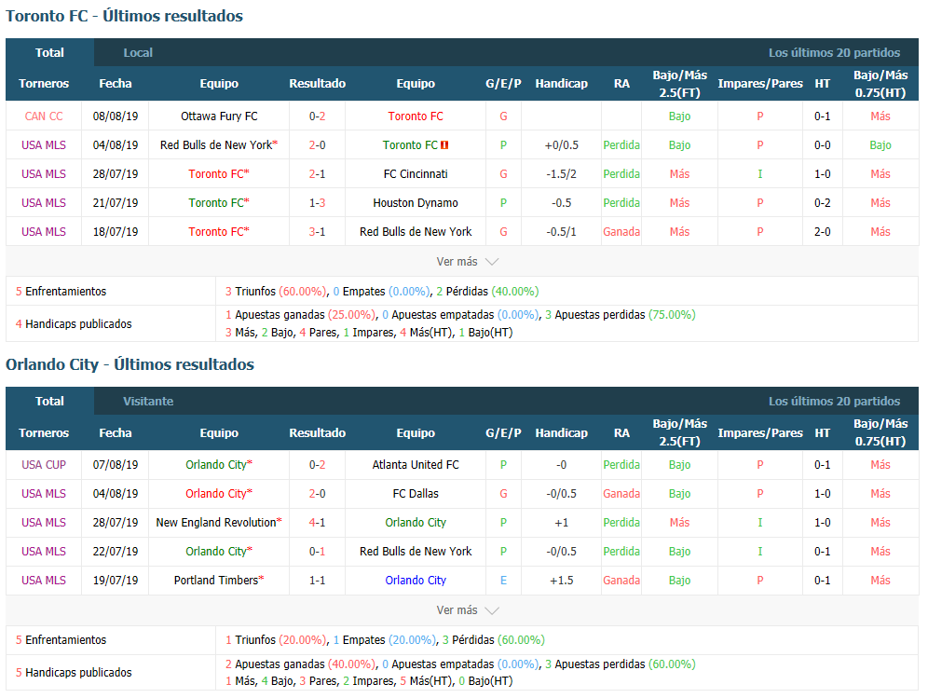Image resolution: width=928 pixels, height=698 pixels.
Task: Expand Ver más under the Toronto FC table
Action: [468, 262]
